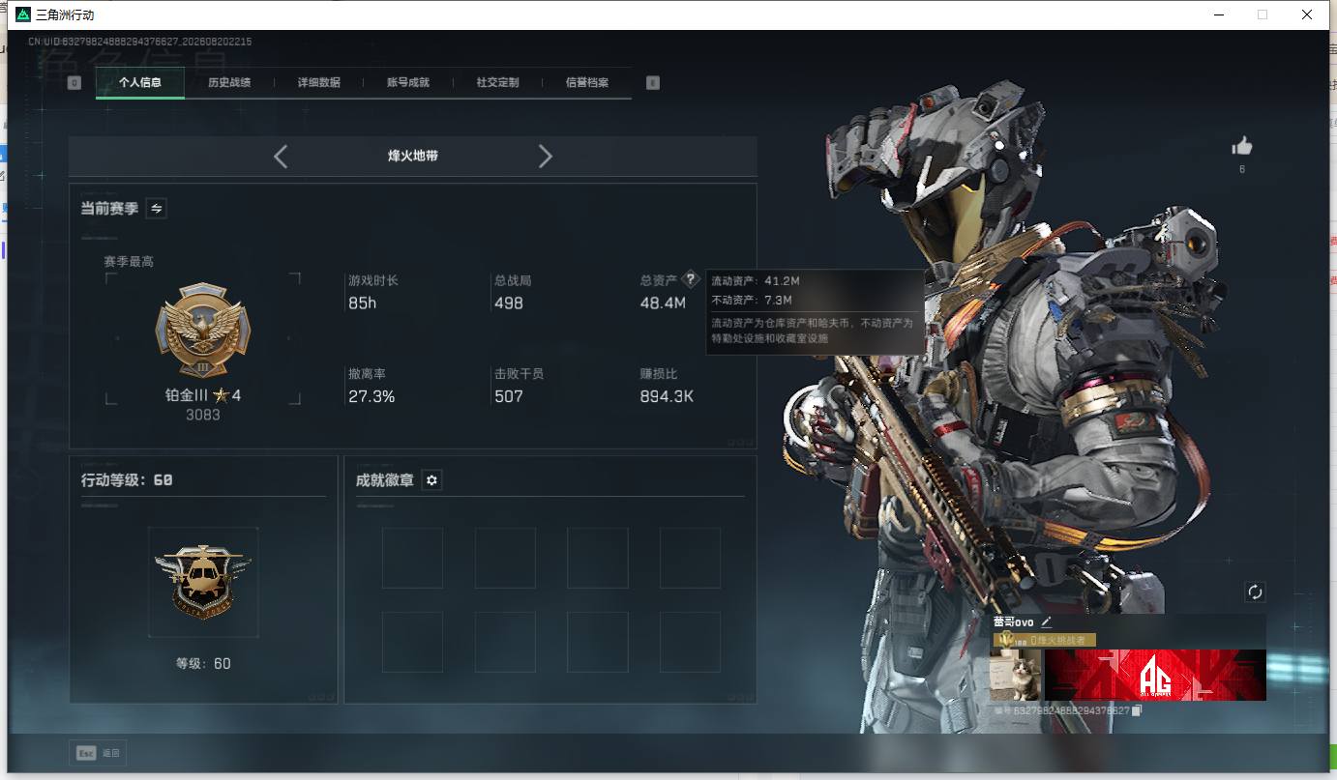Click the 总资产 value 48.4M

click(663, 303)
